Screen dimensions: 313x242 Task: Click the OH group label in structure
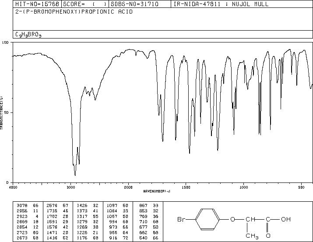286,219
